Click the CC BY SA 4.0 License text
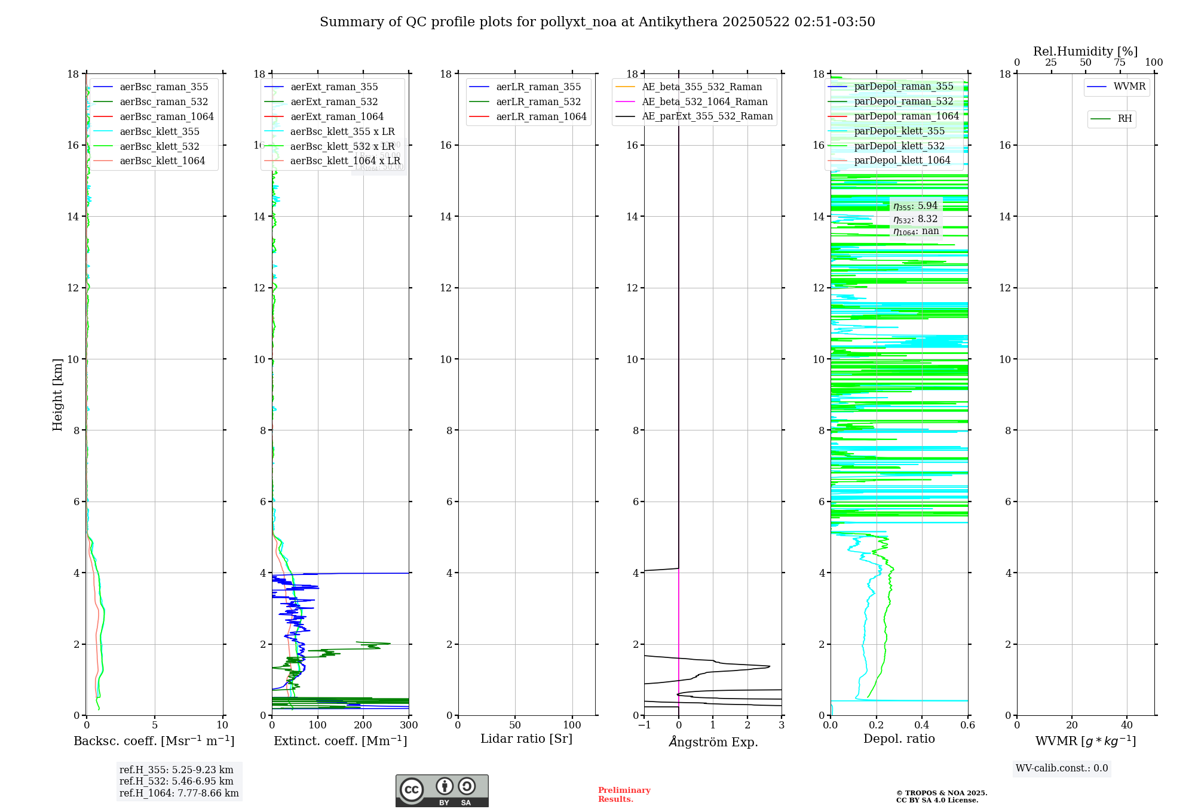The height and width of the screenshot is (812, 1195). point(937,800)
